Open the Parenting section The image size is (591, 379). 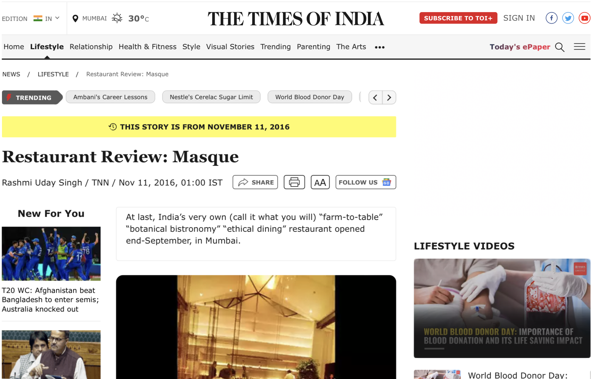coord(314,47)
